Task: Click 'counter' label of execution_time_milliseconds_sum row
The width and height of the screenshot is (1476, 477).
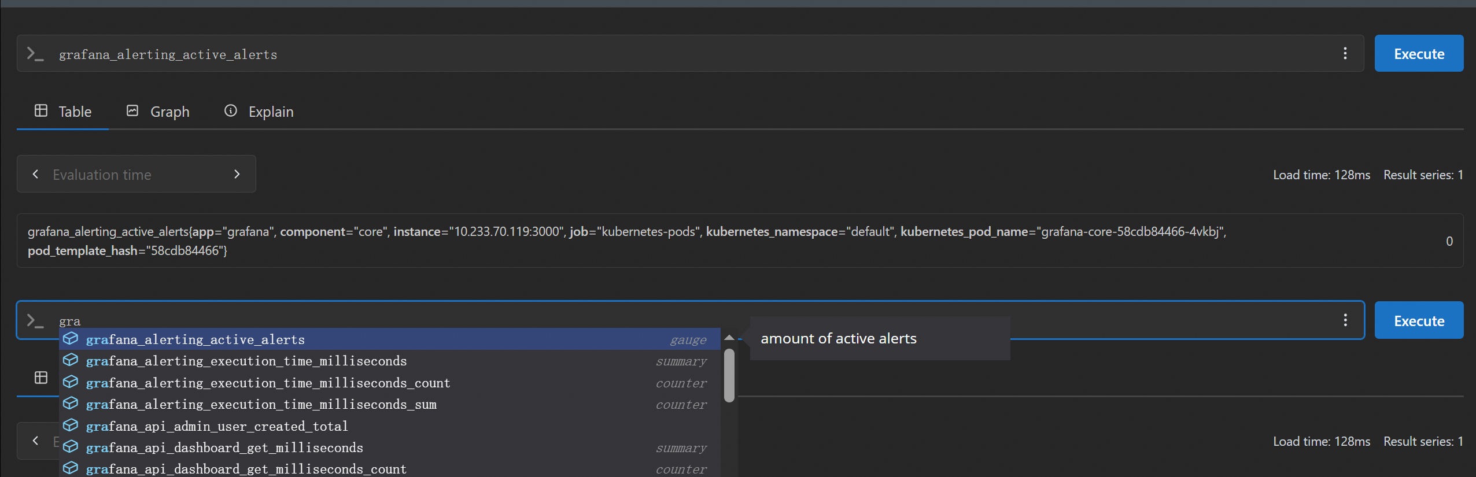Action: pos(681,405)
